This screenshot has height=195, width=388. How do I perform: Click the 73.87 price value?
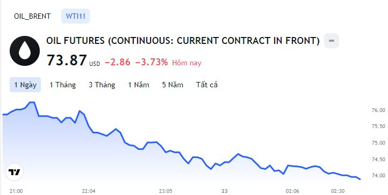[x=67, y=60]
